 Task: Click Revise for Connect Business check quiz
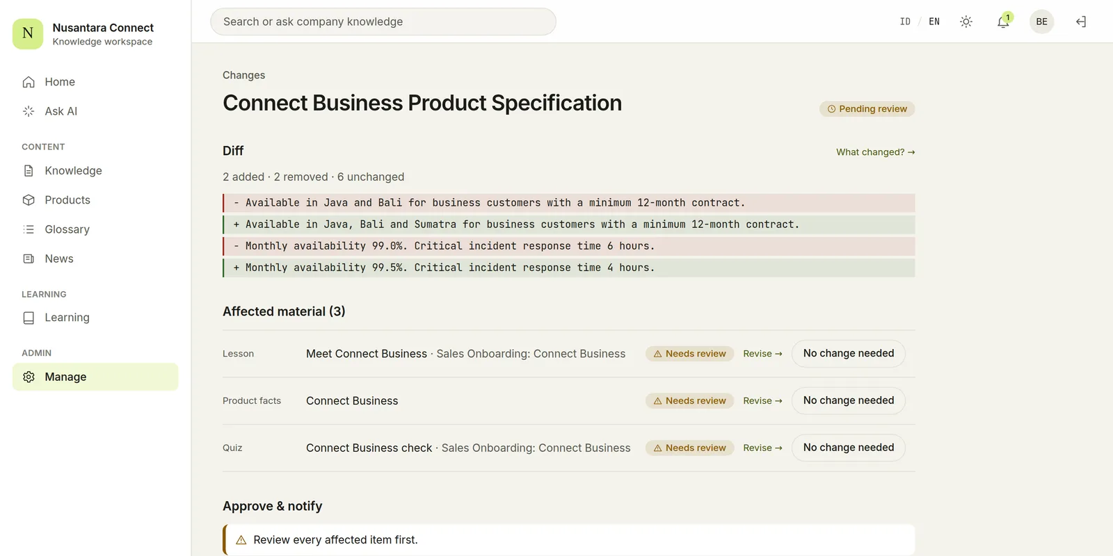[x=762, y=448]
